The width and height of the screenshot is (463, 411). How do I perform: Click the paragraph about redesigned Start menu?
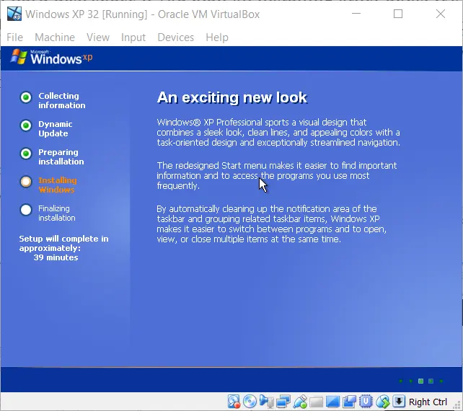tap(277, 176)
